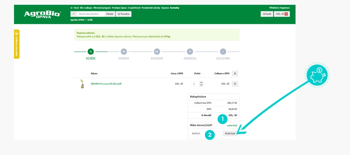Click the AgroBio OPAVA breadcrumb link
The image size is (350, 155).
77,20
